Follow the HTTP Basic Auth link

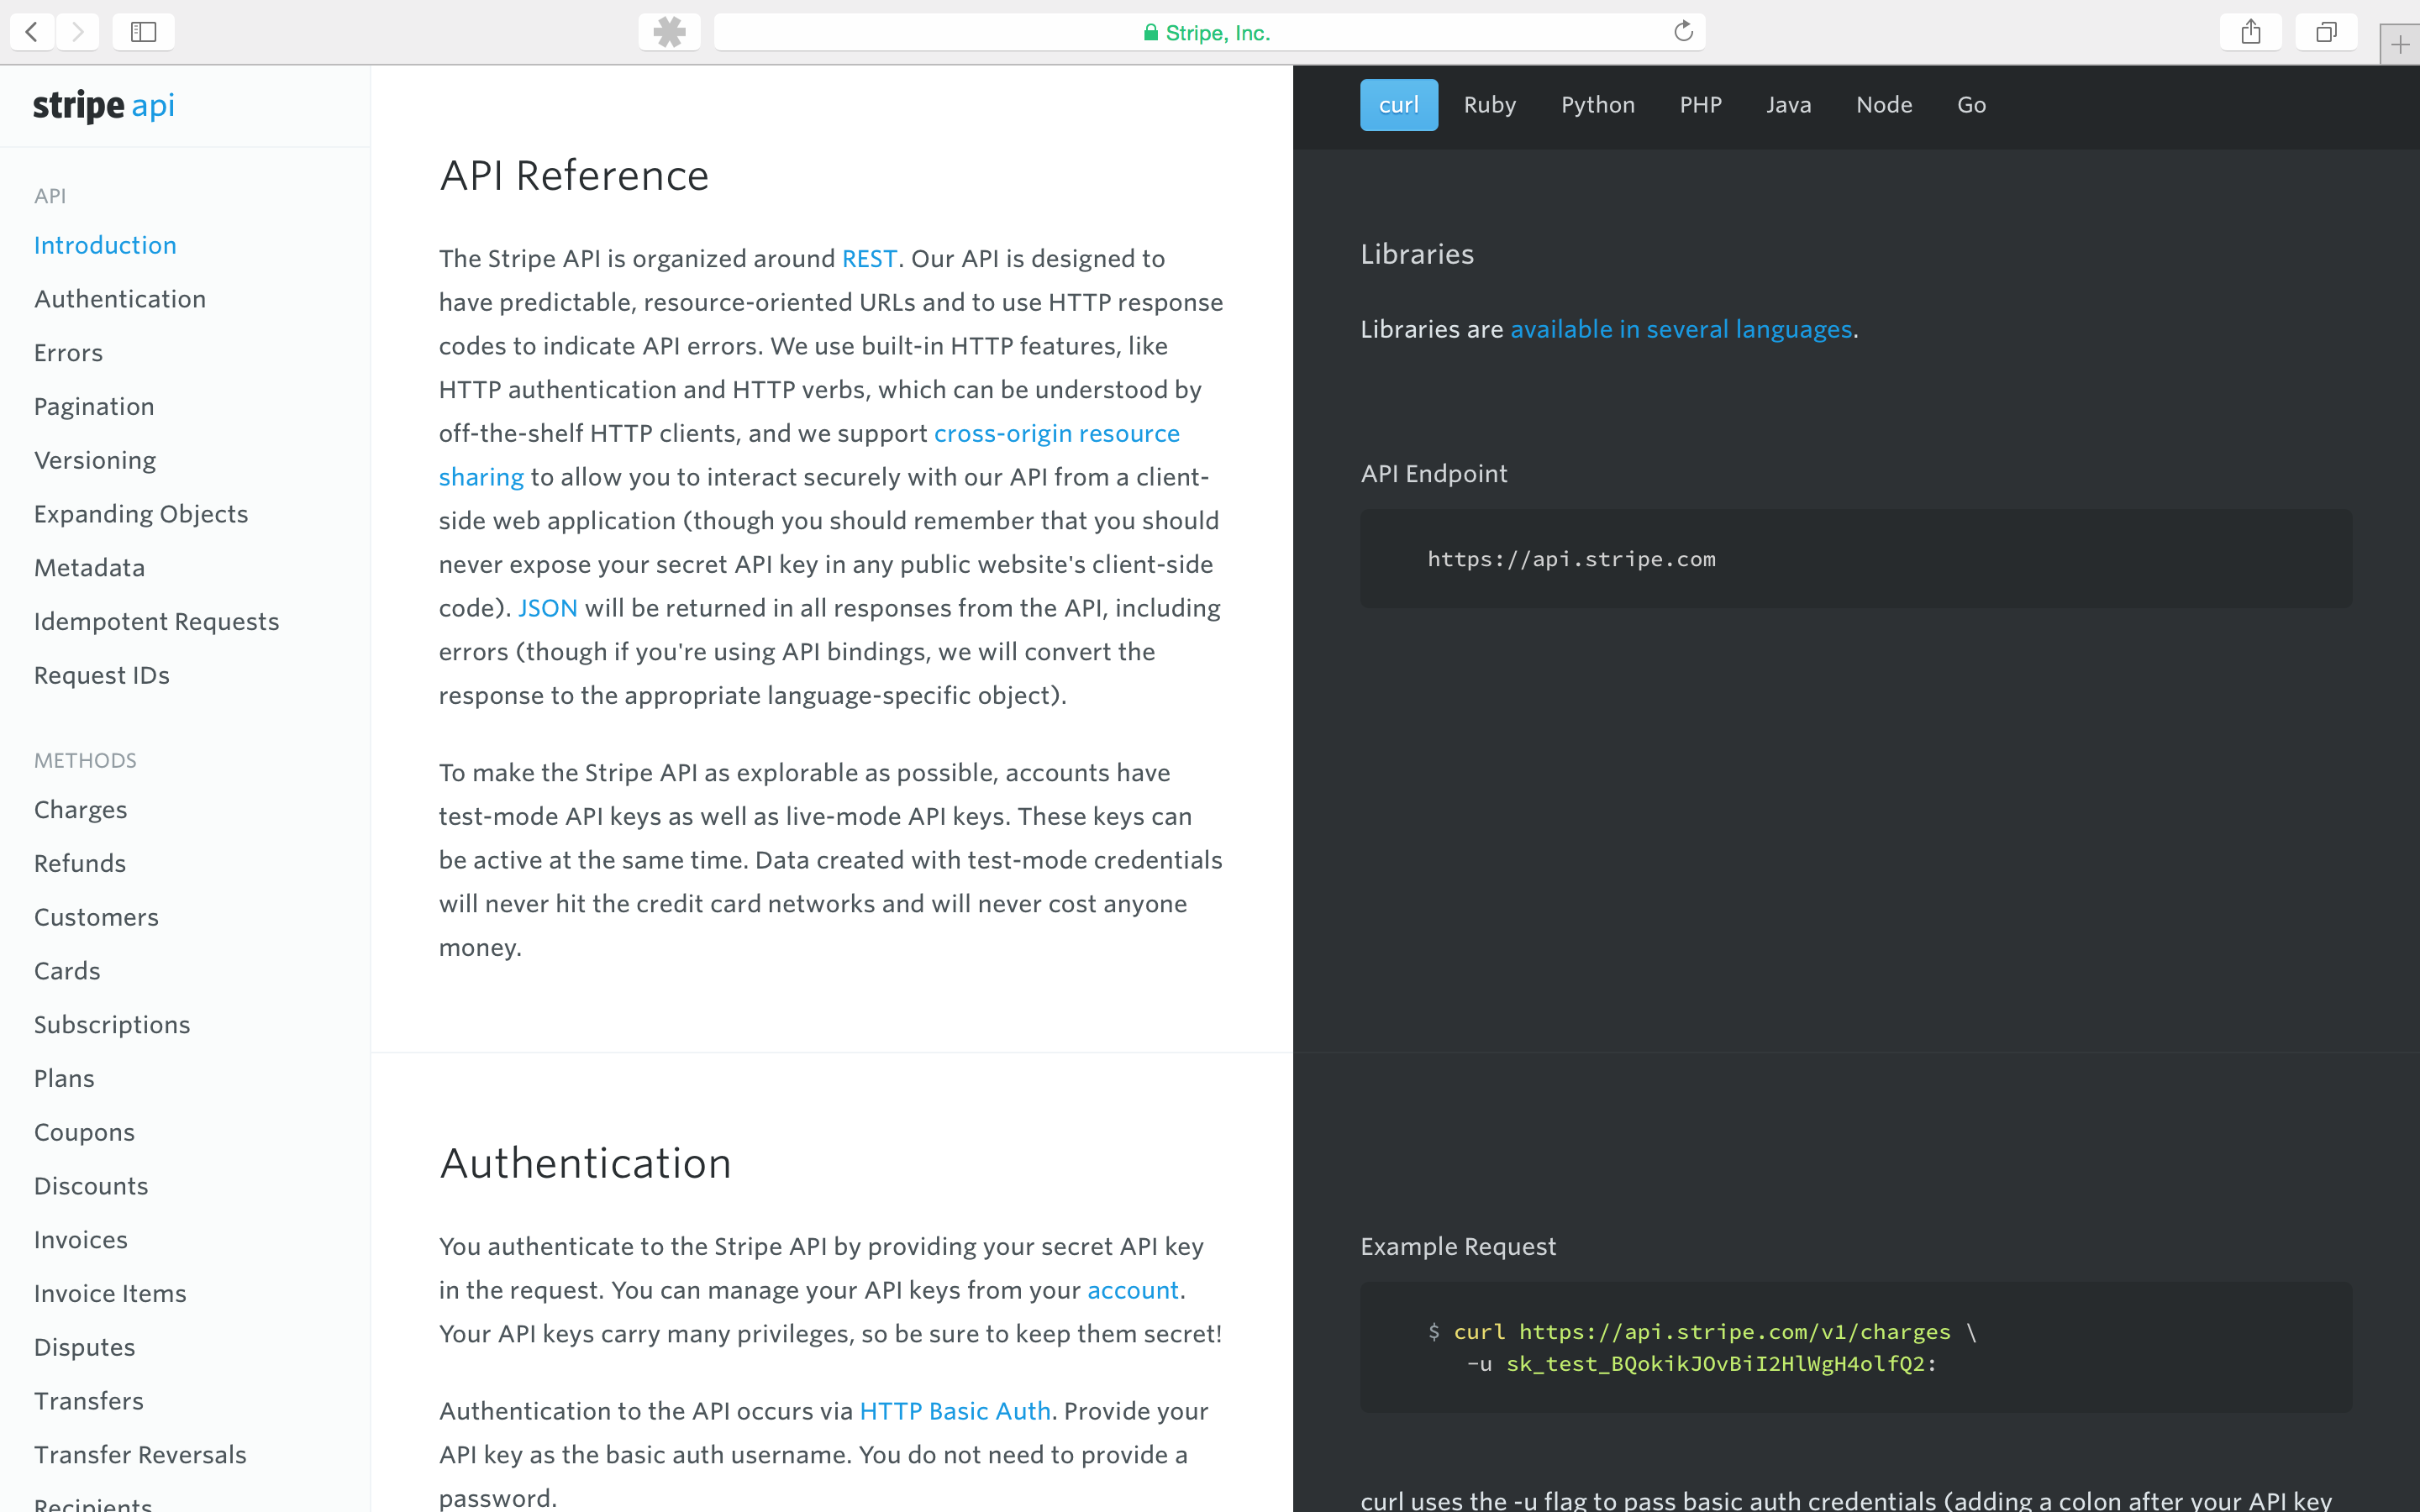click(954, 1411)
